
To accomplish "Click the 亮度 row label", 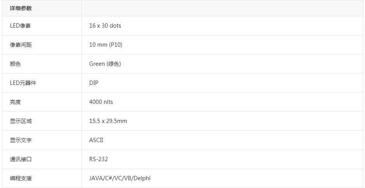I will [x=16, y=102].
